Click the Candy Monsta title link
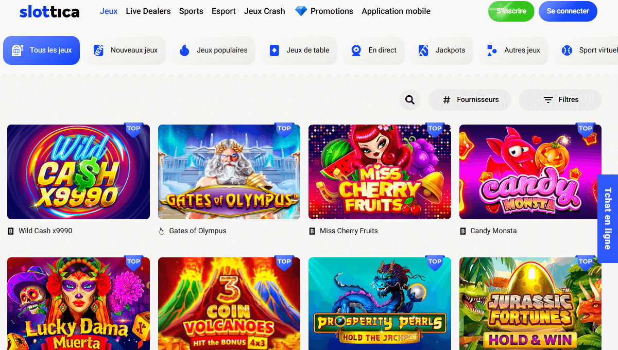The height and width of the screenshot is (350, 618). 493,231
